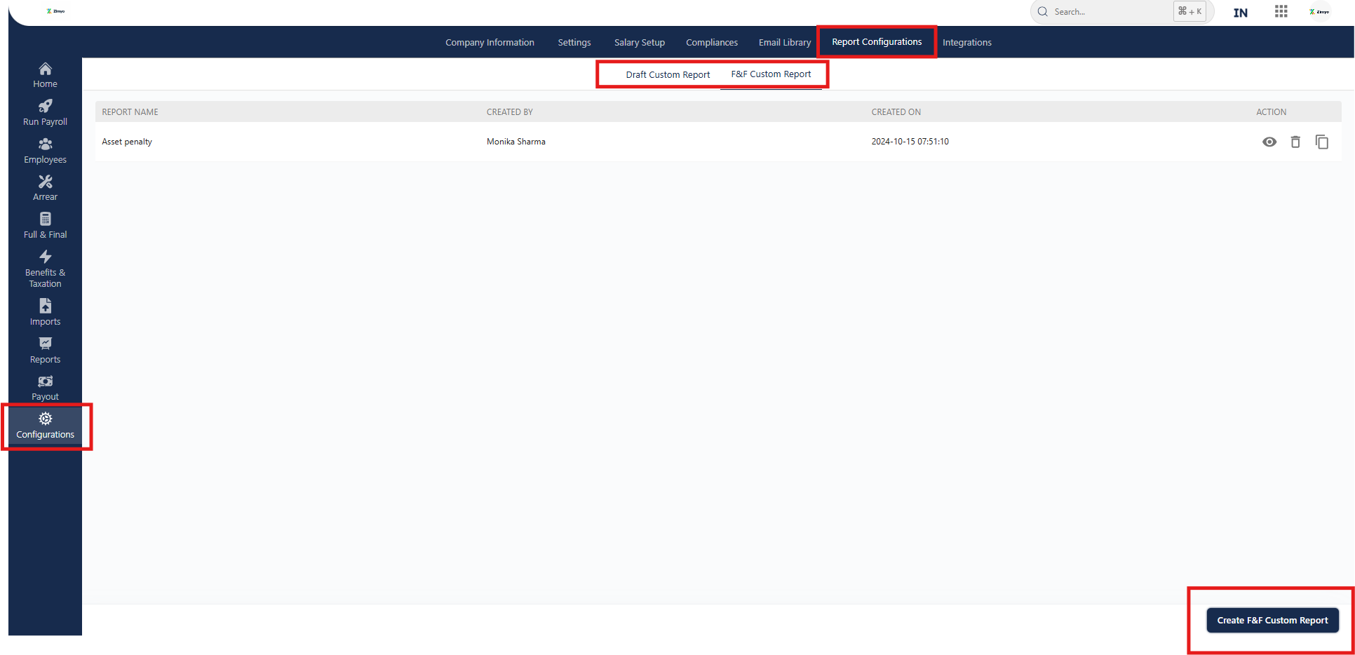View the Asset penalty report
The image size is (1355, 655).
(1269, 142)
